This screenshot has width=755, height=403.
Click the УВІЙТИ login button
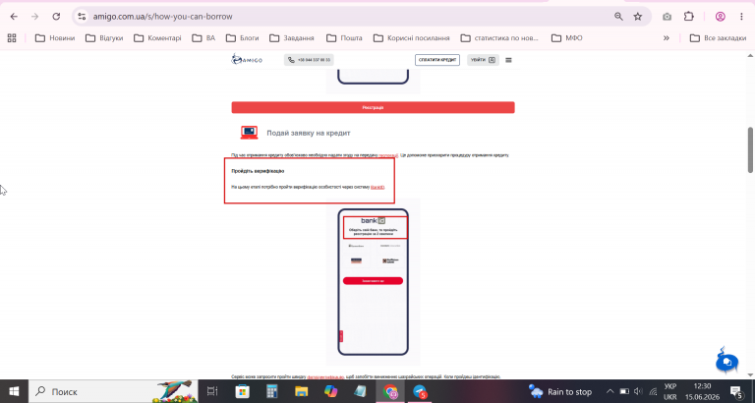pos(483,60)
